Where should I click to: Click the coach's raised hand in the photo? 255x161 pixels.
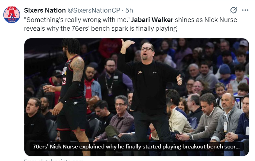(x=126, y=44)
